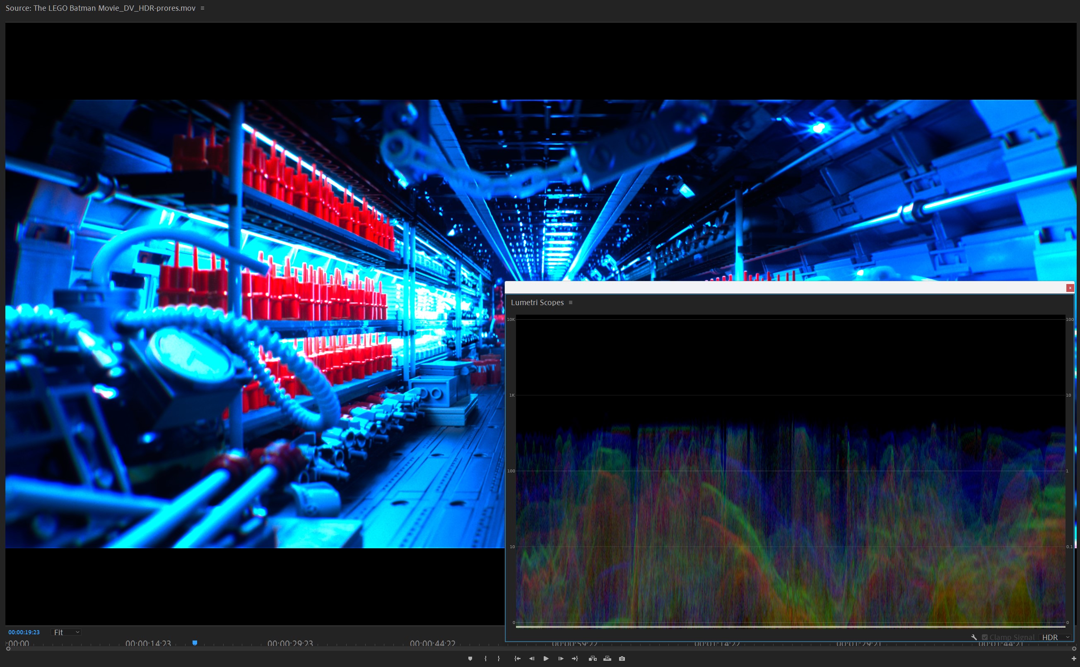Click the Overwrite edit icon
Screen dimensions: 1080x667
pyautogui.click(x=607, y=659)
